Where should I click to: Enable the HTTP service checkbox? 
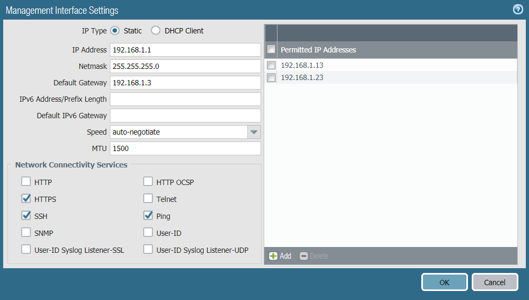(26, 182)
